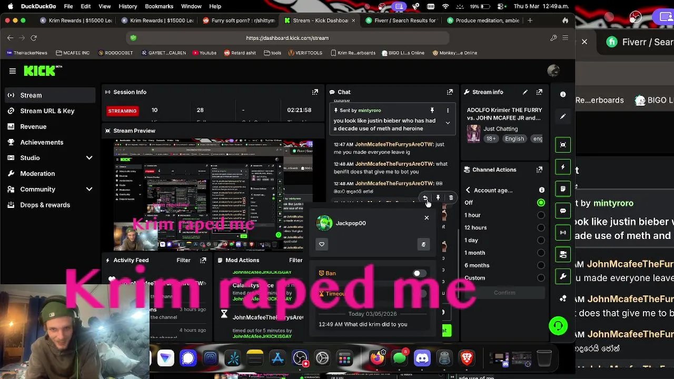
Task: Unpin the mintyroro pinned message
Action: (432, 111)
